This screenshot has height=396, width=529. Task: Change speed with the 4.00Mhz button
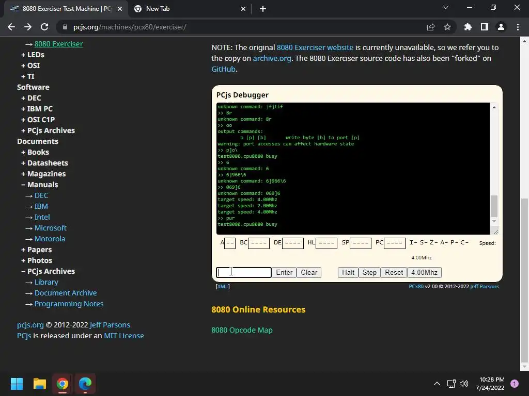[424, 272]
